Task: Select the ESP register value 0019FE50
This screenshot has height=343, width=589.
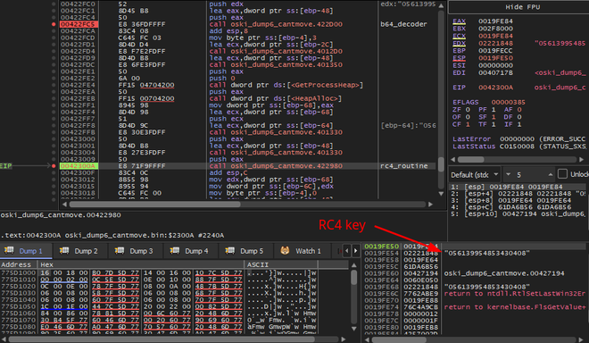Action: pos(495,58)
